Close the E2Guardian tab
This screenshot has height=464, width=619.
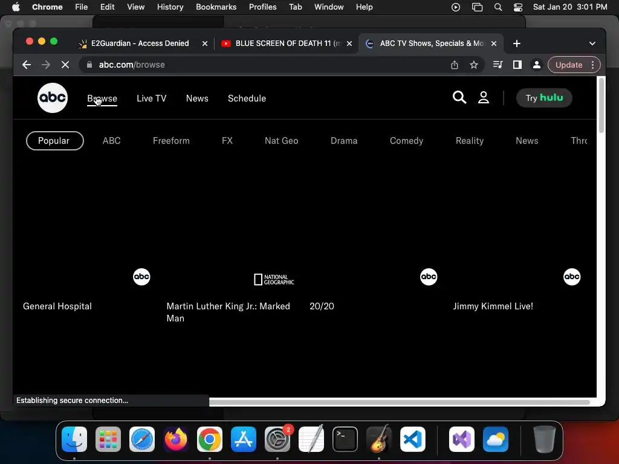pos(205,43)
